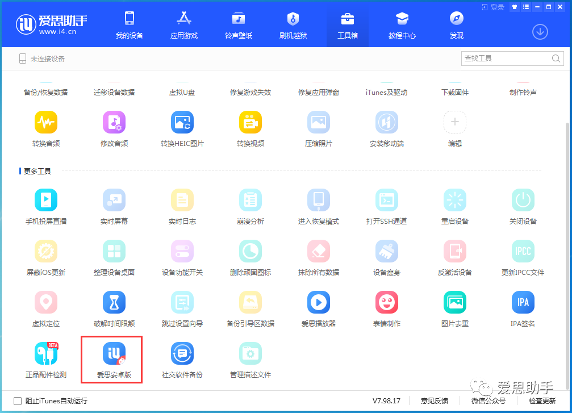572x413 pixels.
Task: Open 表情制作 emoji maker
Action: point(387,302)
